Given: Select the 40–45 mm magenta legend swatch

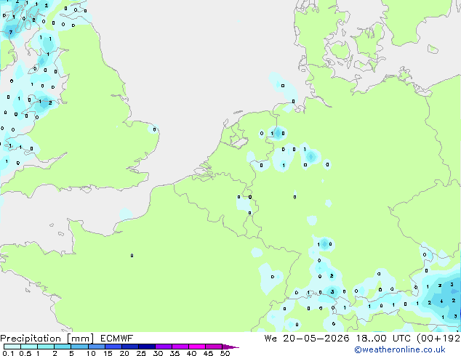Looking at the screenshot, I should click(x=197, y=347).
